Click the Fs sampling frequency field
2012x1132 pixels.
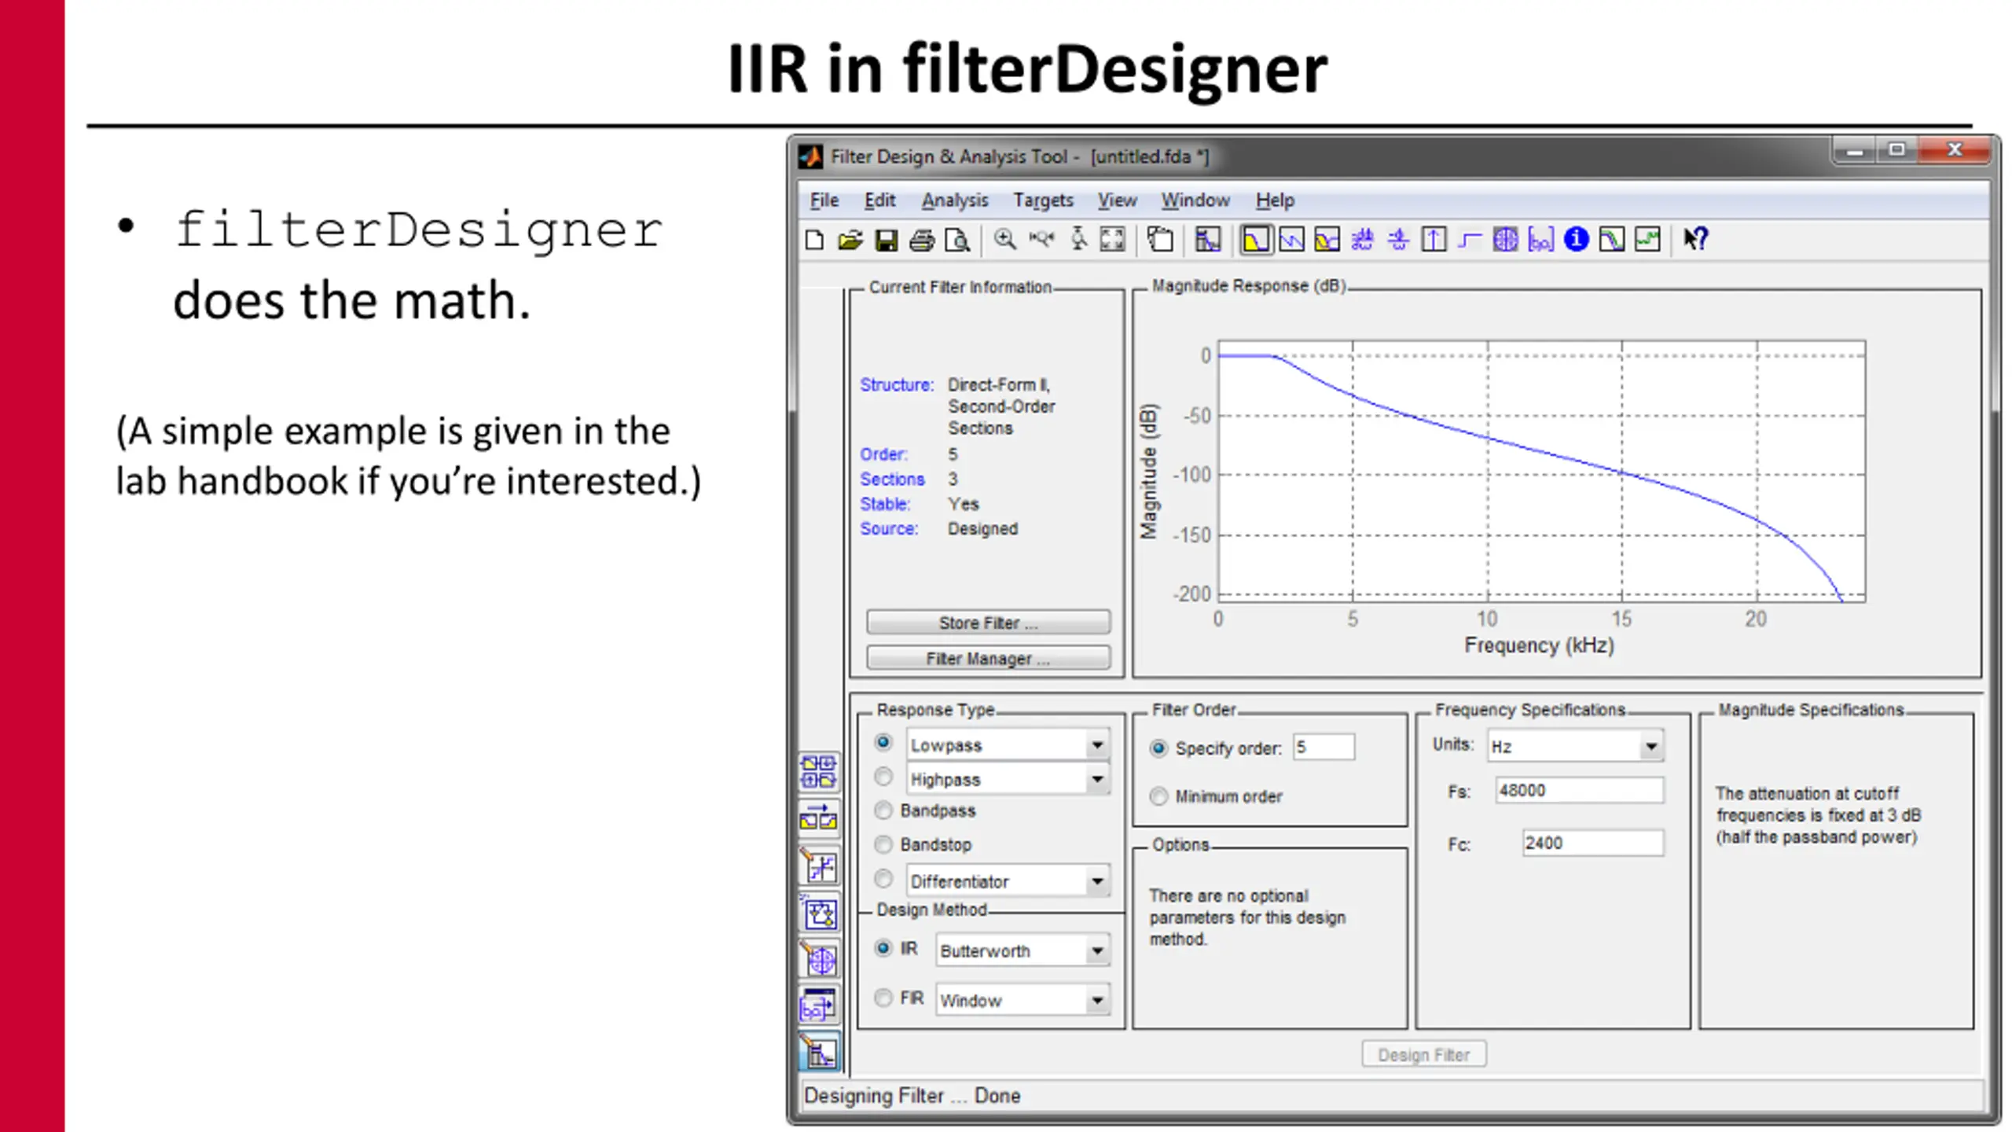pyautogui.click(x=1580, y=790)
